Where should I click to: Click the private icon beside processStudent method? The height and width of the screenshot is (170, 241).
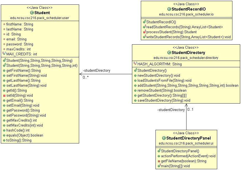(144, 32)
